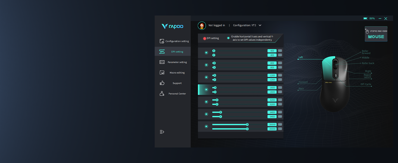Click the X slider handle in 1600 row
This screenshot has height=163, width=398.
click(215, 88)
